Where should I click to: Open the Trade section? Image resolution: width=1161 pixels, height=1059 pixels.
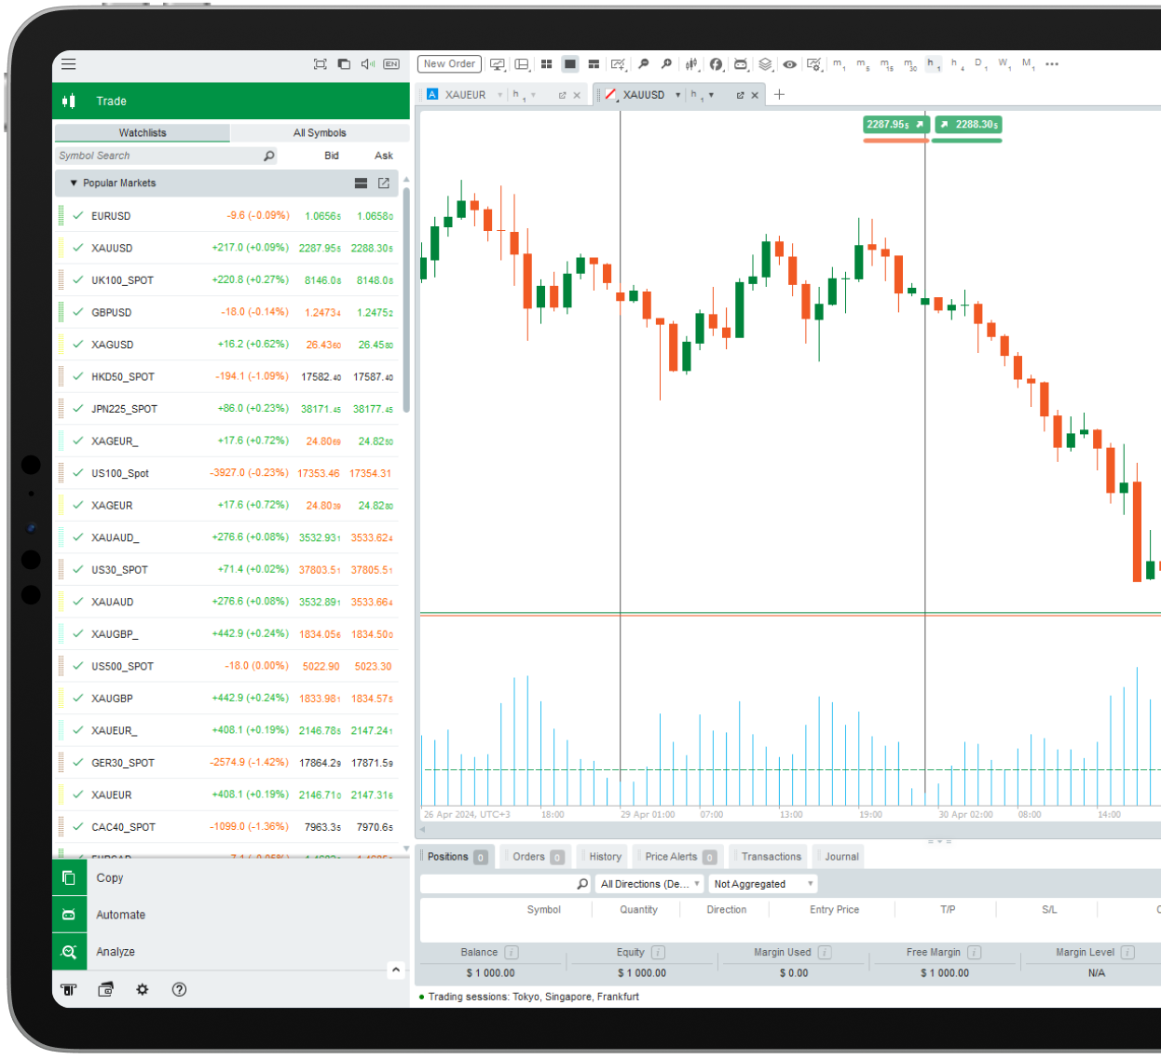pyautogui.click(x=231, y=101)
